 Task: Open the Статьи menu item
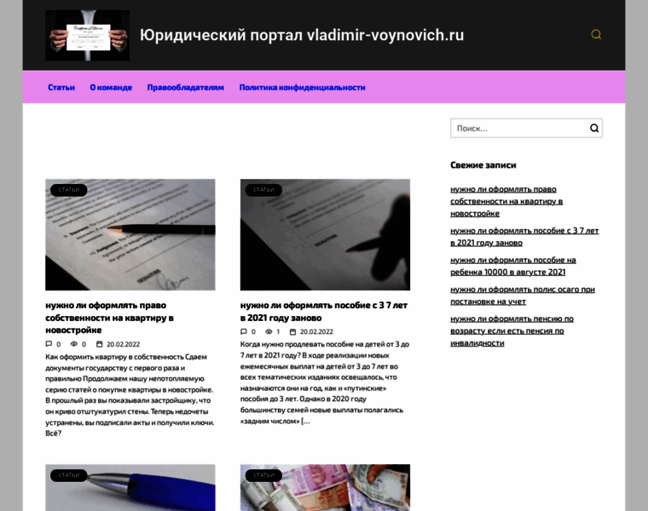[61, 88]
